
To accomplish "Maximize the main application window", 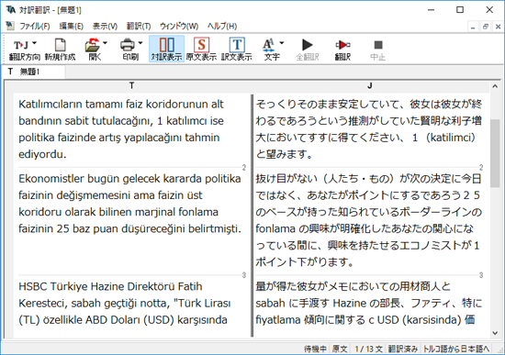I will tap(460, 10).
